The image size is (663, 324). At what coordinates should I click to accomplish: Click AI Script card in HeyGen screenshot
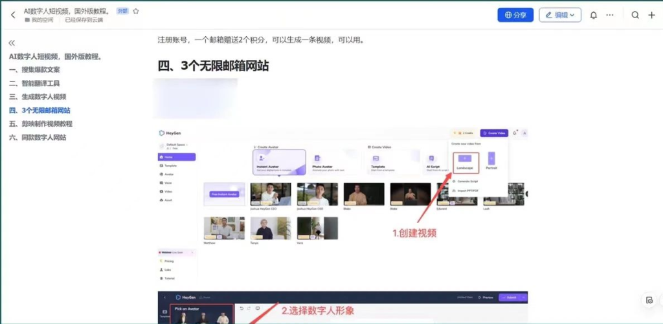pyautogui.click(x=435, y=162)
